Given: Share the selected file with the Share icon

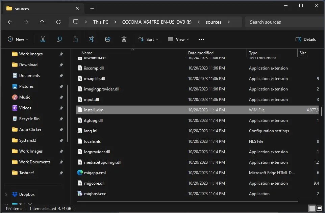Looking at the screenshot, I should click(x=107, y=39).
